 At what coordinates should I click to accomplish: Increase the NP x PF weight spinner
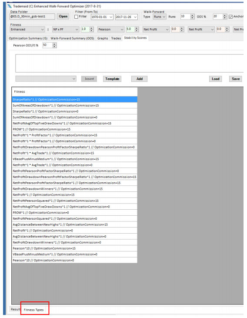92,28
